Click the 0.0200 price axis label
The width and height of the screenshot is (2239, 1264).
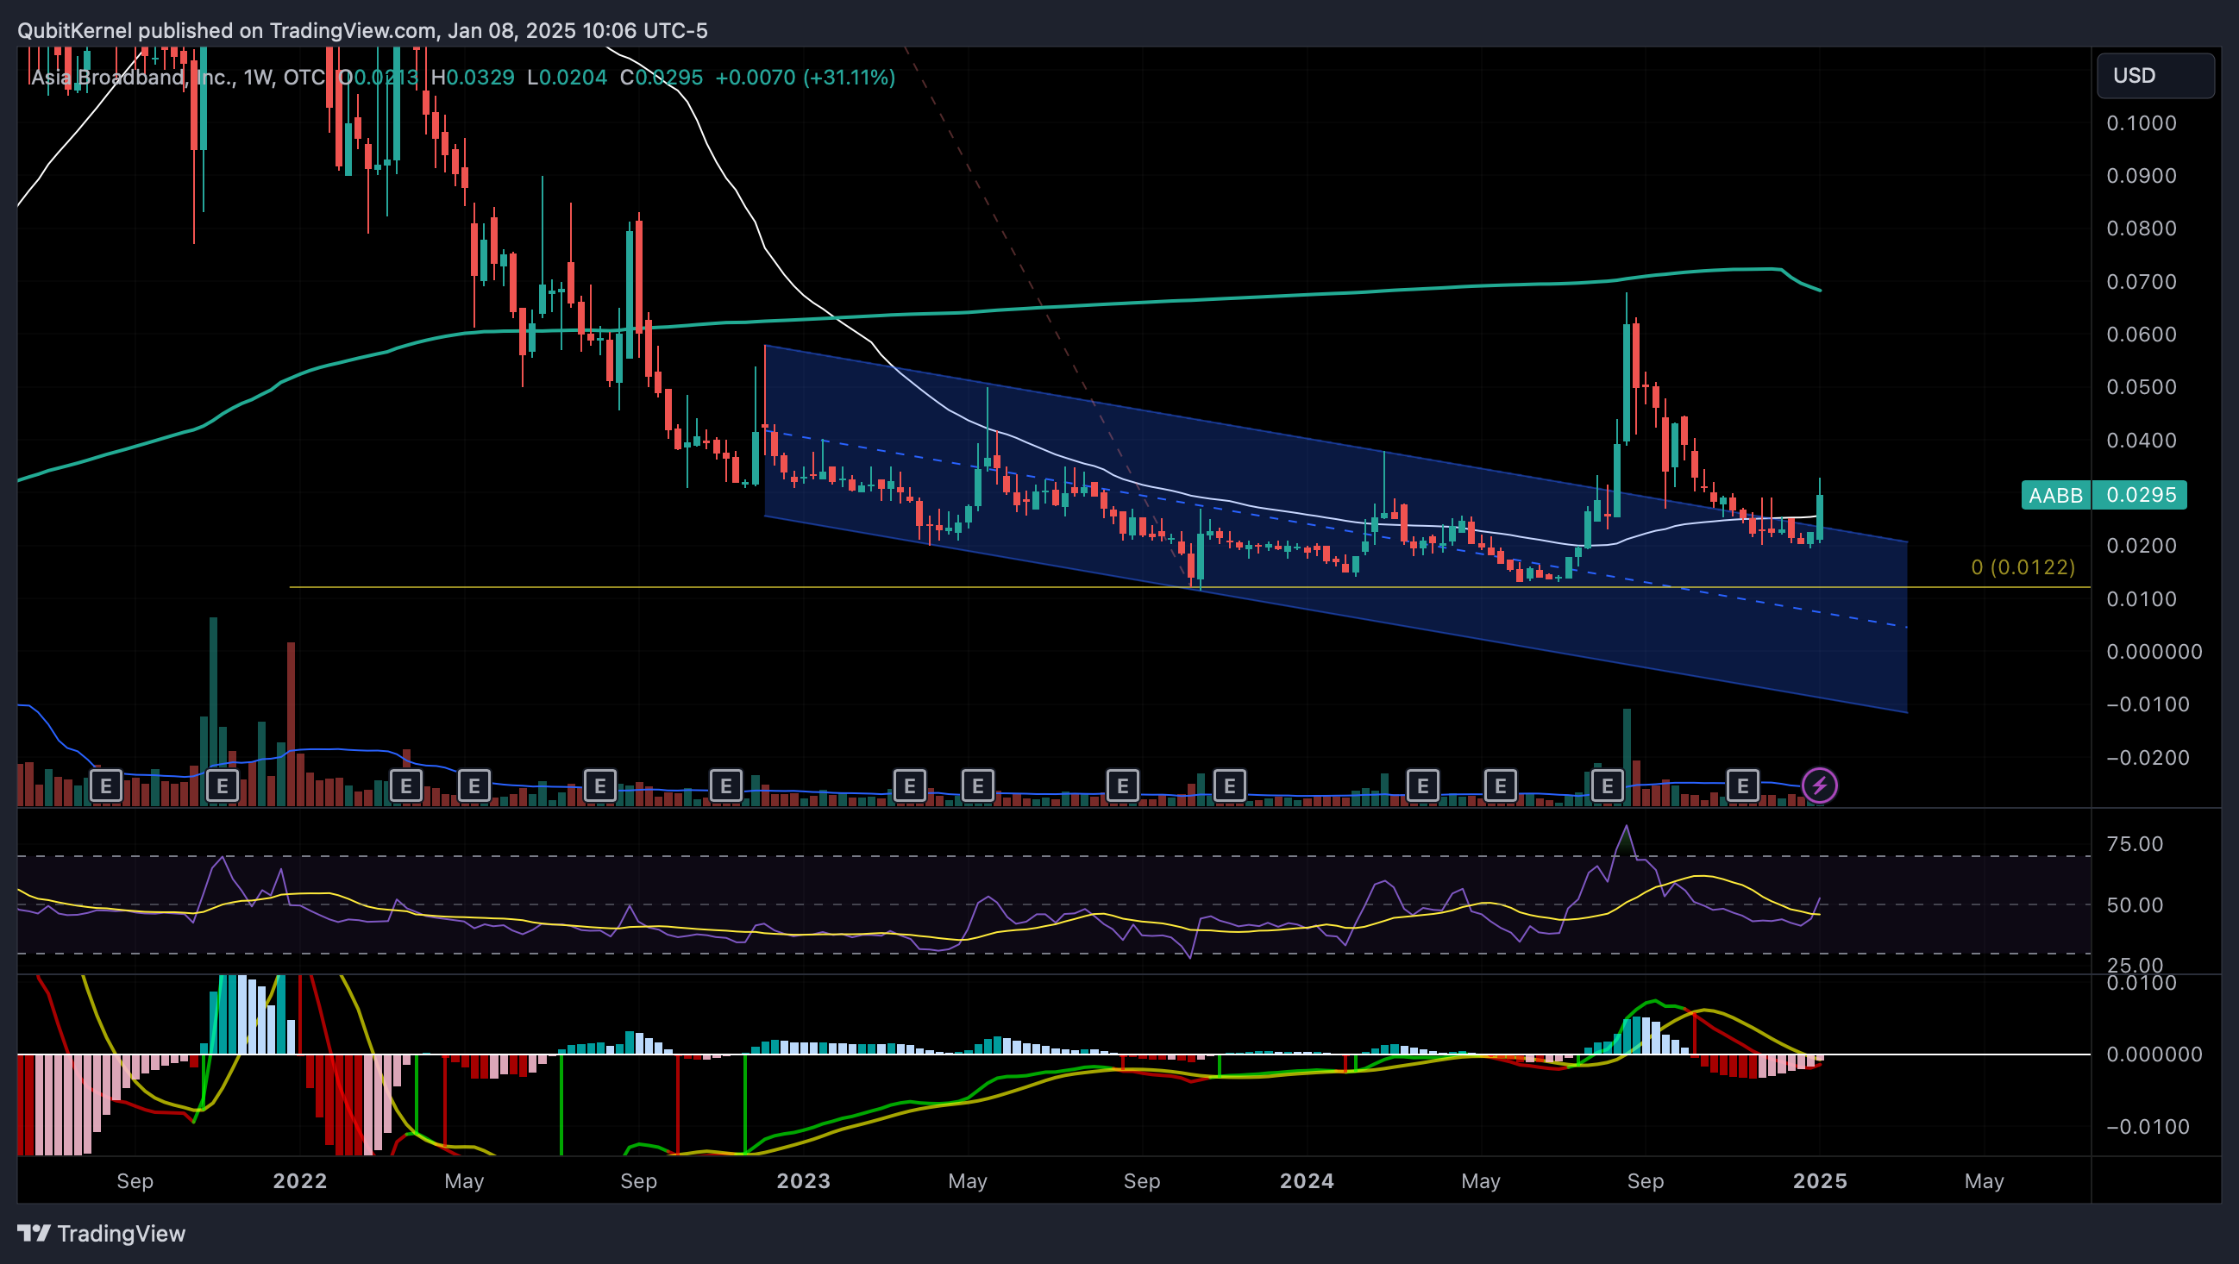pyautogui.click(x=2141, y=546)
